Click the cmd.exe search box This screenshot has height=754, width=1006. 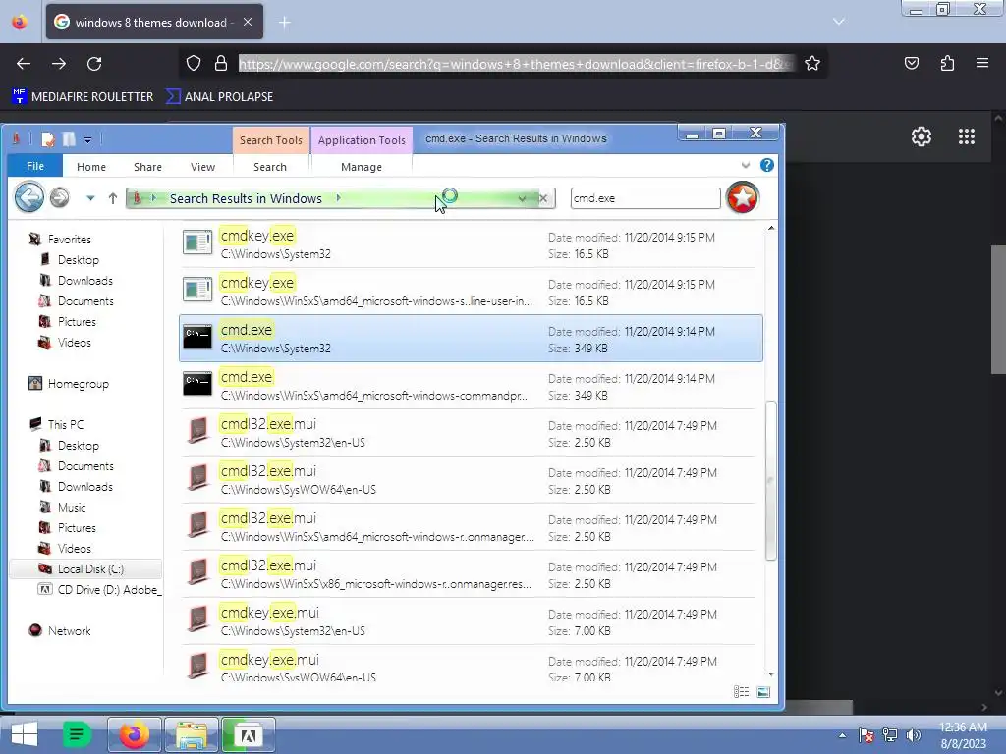tap(644, 198)
